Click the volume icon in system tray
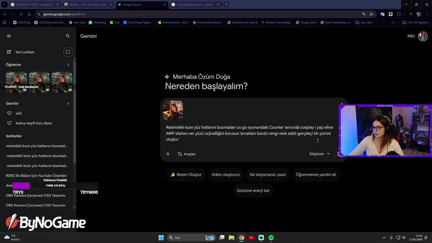The height and width of the screenshot is (243, 432). pos(404,238)
